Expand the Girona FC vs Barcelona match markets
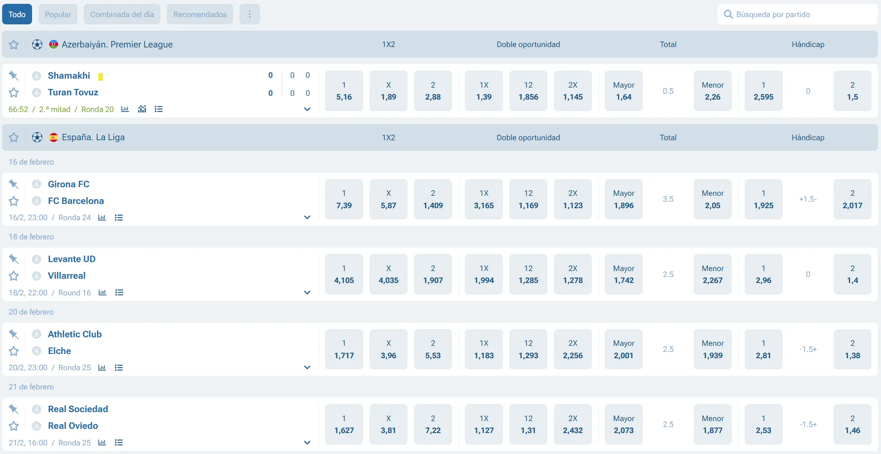The width and height of the screenshot is (881, 454). (307, 217)
